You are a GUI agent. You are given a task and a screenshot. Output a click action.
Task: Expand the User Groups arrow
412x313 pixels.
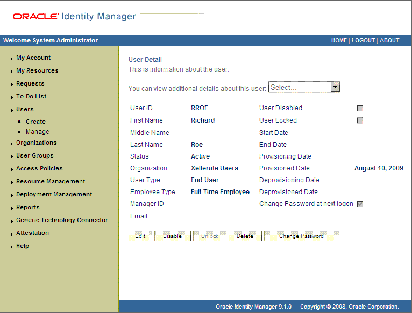11,156
